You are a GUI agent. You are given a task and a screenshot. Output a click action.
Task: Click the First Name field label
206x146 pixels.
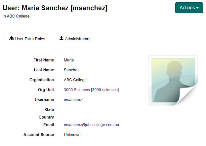coord(43,60)
